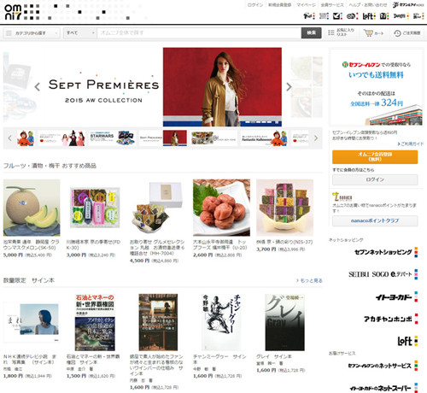Open the wine bar book cover
The width and height of the screenshot is (427, 393).
(158, 322)
